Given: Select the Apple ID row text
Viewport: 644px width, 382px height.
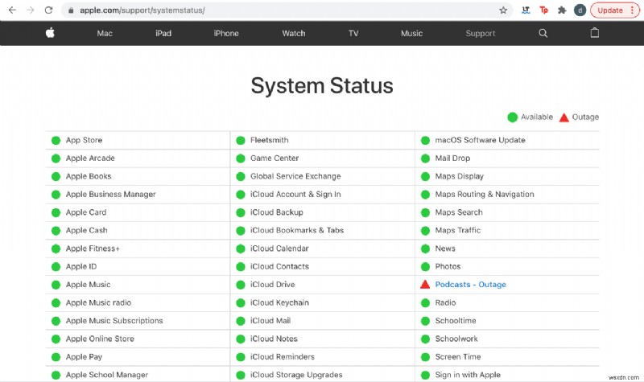Looking at the screenshot, I should [81, 266].
